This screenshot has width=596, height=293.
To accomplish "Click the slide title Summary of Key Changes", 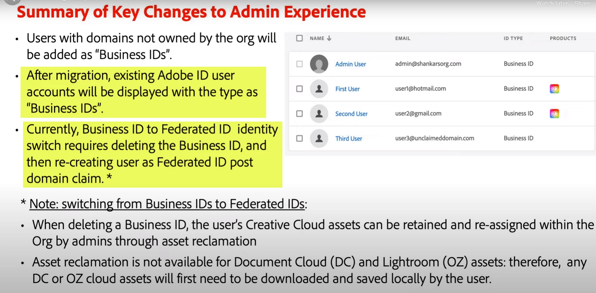I will tap(191, 12).
